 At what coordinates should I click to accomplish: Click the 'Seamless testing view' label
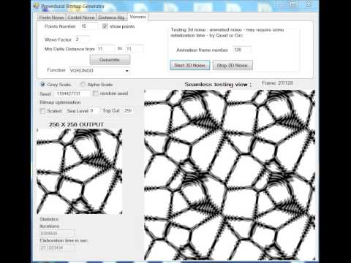(218, 85)
